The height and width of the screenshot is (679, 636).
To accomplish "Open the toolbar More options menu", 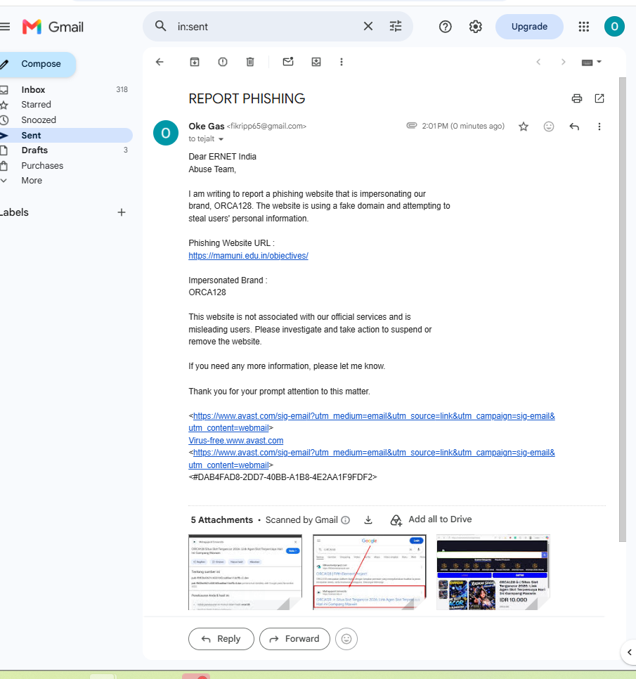I will [342, 62].
